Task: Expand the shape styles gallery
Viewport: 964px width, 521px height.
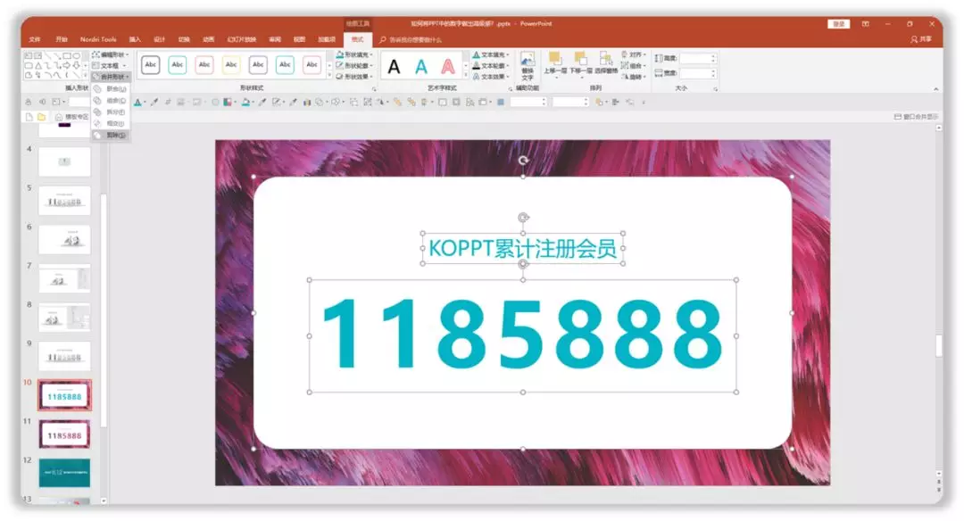Action: click(329, 76)
